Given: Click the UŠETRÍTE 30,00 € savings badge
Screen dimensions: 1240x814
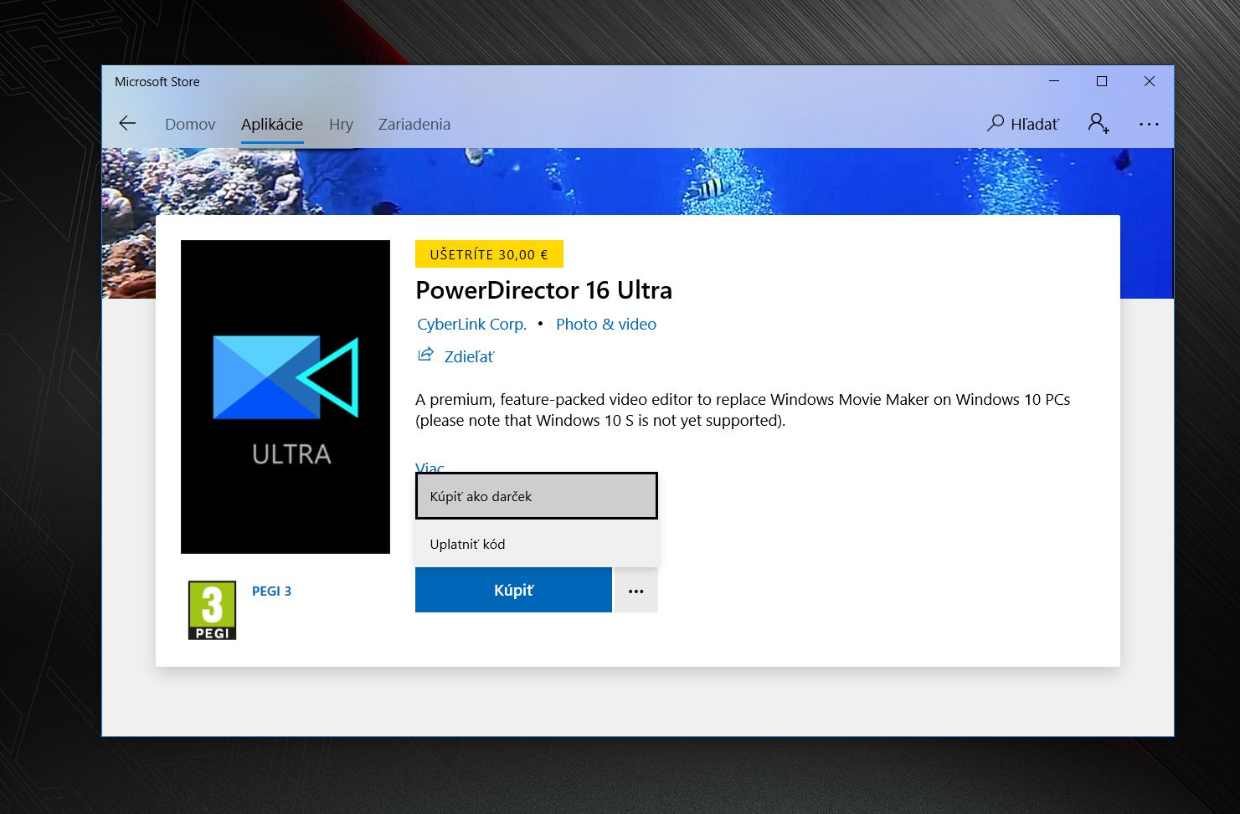Looking at the screenshot, I should pyautogui.click(x=489, y=254).
